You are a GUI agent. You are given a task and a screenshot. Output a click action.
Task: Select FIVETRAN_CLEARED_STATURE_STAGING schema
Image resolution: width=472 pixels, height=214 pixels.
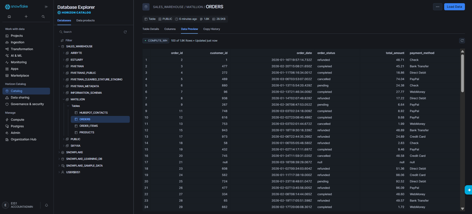pyautogui.click(x=96, y=79)
